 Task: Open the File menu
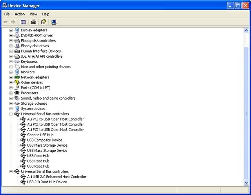(x=7, y=14)
